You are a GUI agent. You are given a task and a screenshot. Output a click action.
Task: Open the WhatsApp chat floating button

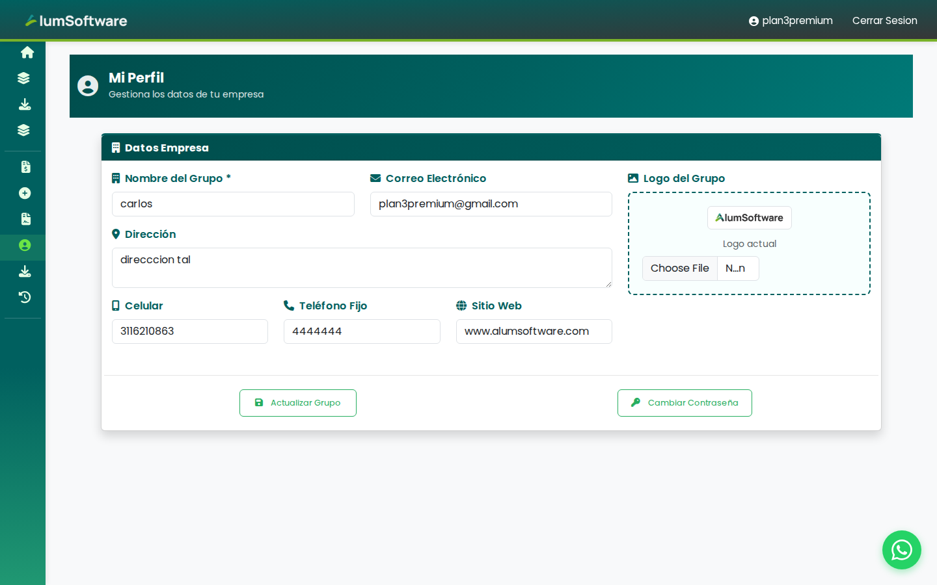(x=901, y=550)
